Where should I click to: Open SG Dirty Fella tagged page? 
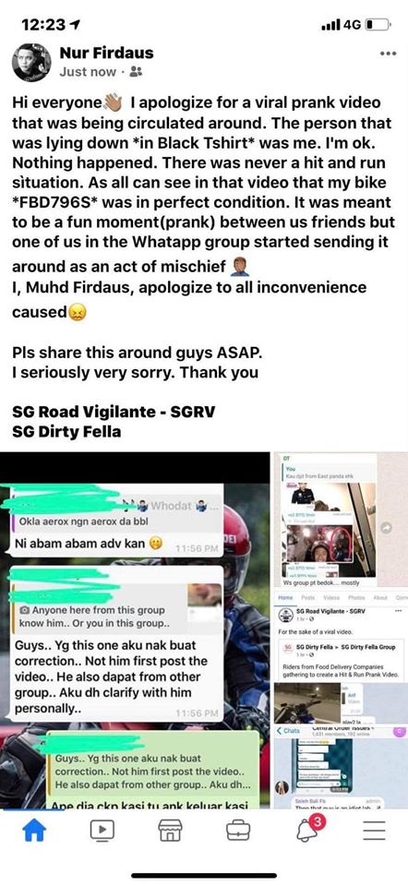click(67, 431)
